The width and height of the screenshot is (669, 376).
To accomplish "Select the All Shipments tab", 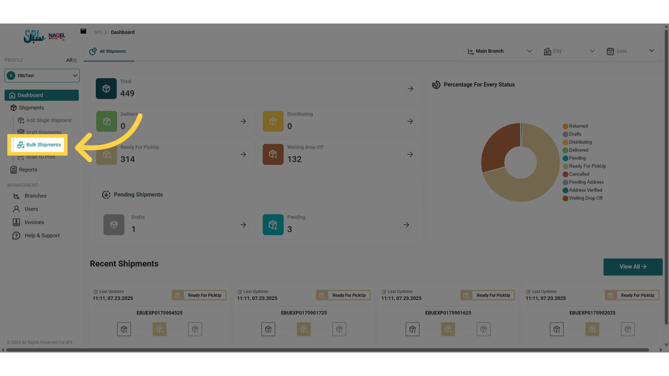I will click(x=108, y=52).
